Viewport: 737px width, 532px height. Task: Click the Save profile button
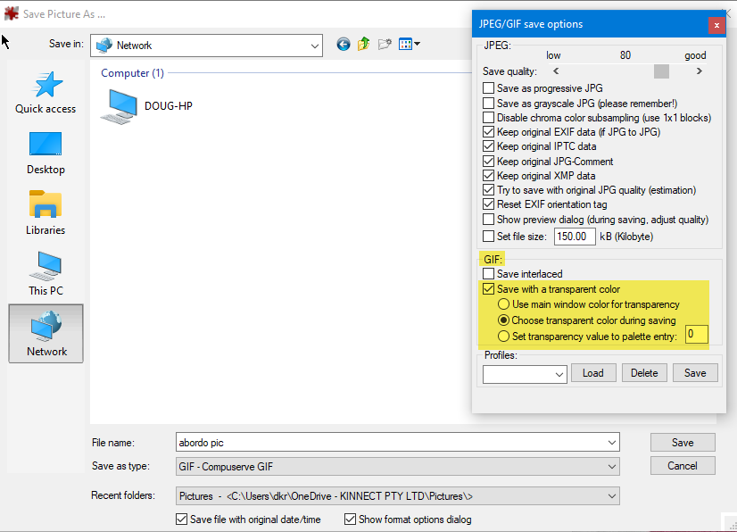pos(695,373)
